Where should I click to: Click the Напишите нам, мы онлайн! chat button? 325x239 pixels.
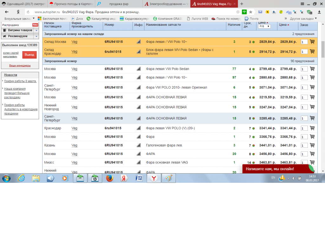(x=278, y=169)
